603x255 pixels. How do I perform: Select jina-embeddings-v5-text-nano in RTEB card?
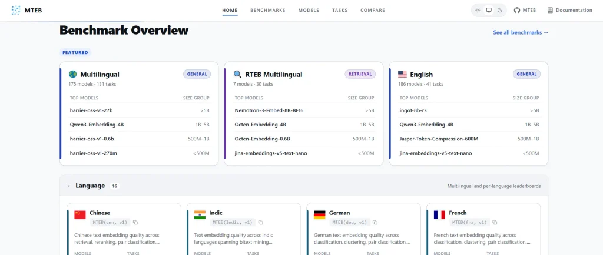[x=304, y=153]
